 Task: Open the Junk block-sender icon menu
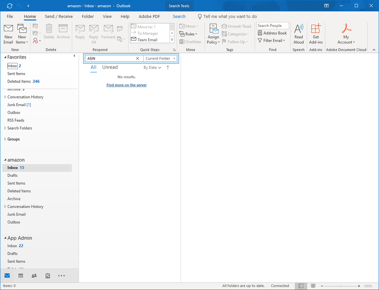[37, 41]
